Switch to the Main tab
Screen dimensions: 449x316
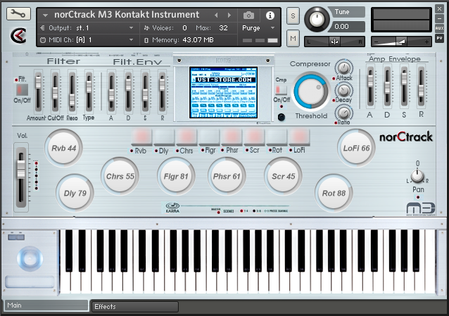click(x=46, y=306)
